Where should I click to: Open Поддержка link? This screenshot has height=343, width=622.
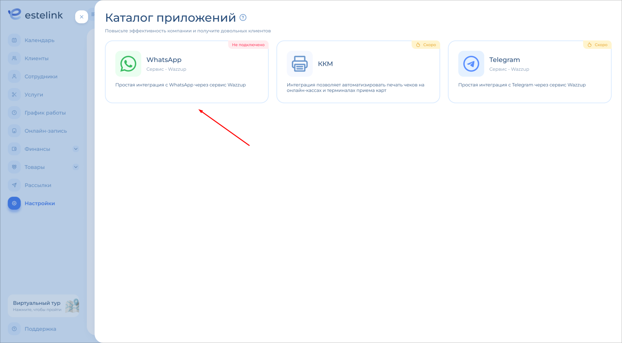pyautogui.click(x=40, y=329)
